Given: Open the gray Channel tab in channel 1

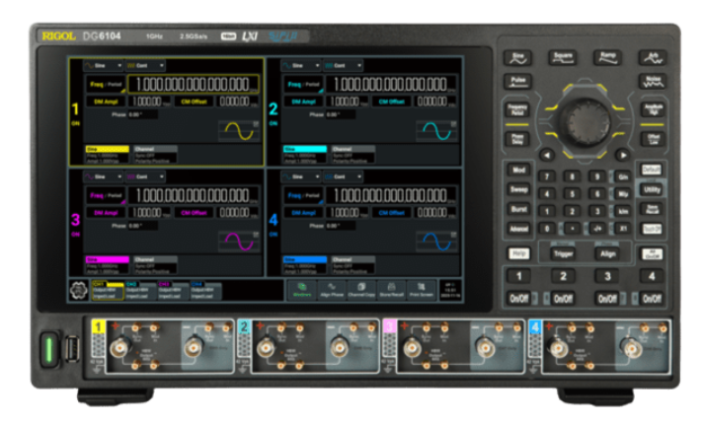Looking at the screenshot, I should click(x=155, y=154).
